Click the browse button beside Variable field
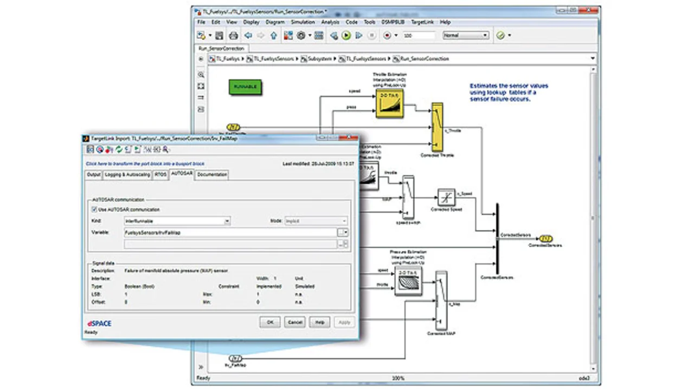Viewport: 694px width, 389px height. point(342,232)
